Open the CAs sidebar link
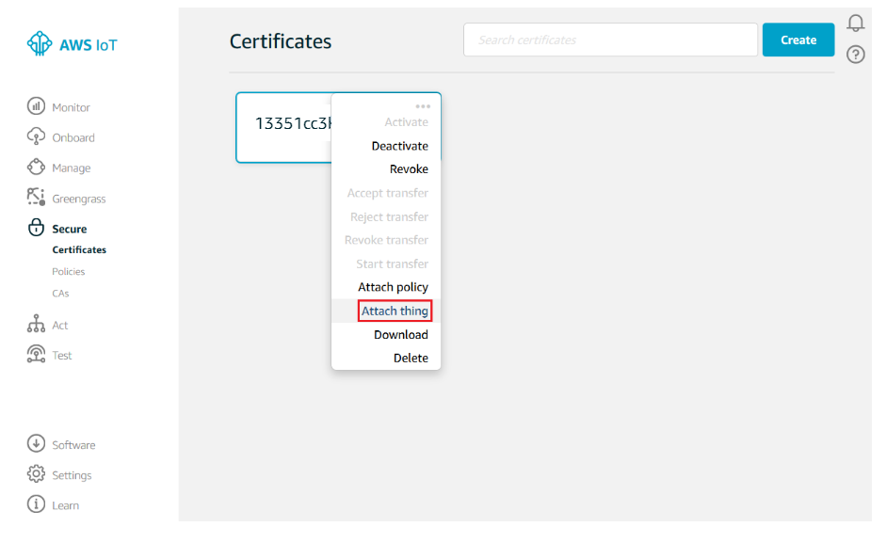The height and width of the screenshot is (543, 887). (60, 293)
